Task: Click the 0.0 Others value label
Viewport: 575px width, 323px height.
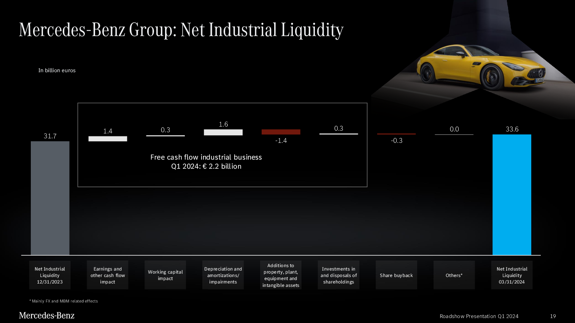Action: point(454,129)
